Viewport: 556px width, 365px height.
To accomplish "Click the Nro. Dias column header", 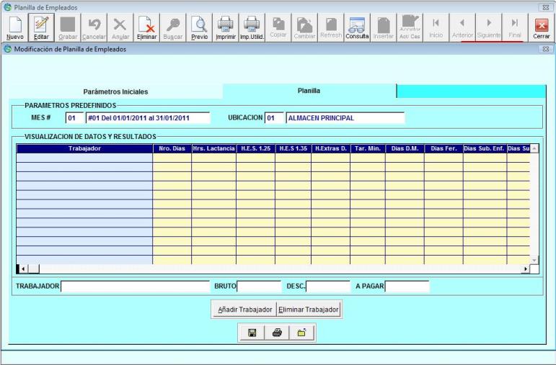I will tap(172, 148).
